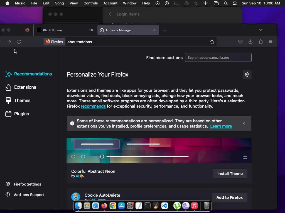285x213 pixels.
Task: Open Add-ons Support link
Action: 25,195
